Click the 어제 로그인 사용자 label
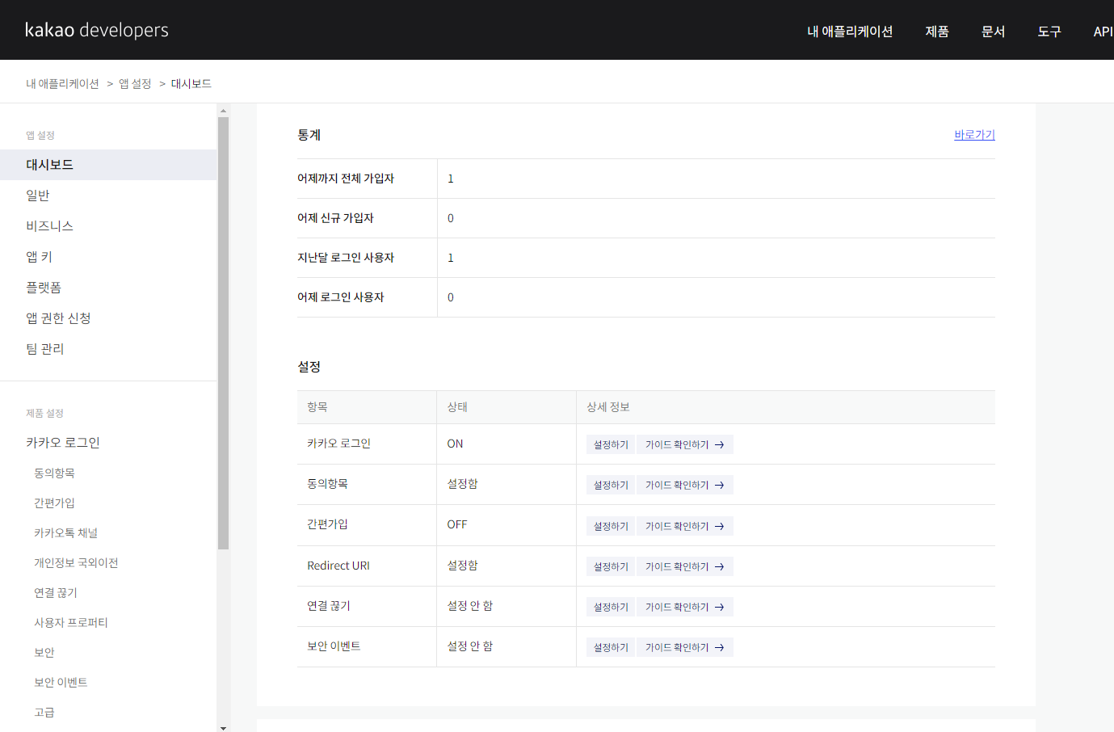Image resolution: width=1114 pixels, height=732 pixels. 341,297
